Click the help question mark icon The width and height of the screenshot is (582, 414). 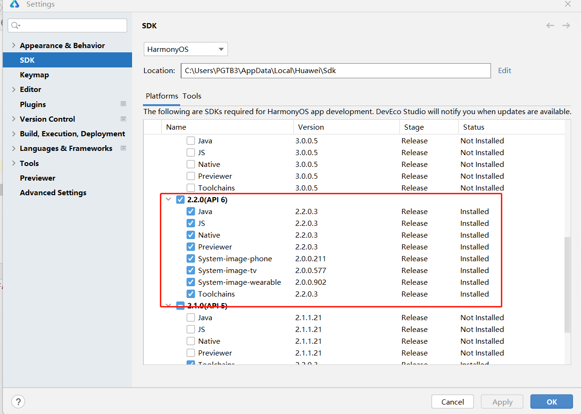[x=18, y=402]
